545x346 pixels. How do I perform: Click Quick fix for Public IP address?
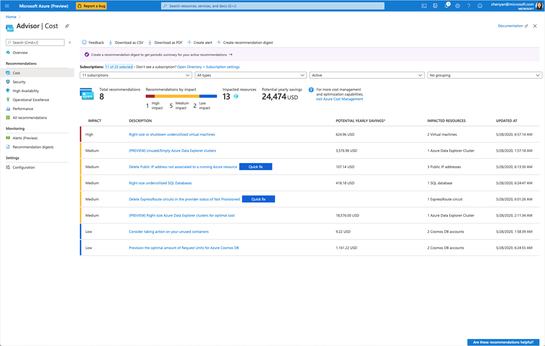point(256,167)
